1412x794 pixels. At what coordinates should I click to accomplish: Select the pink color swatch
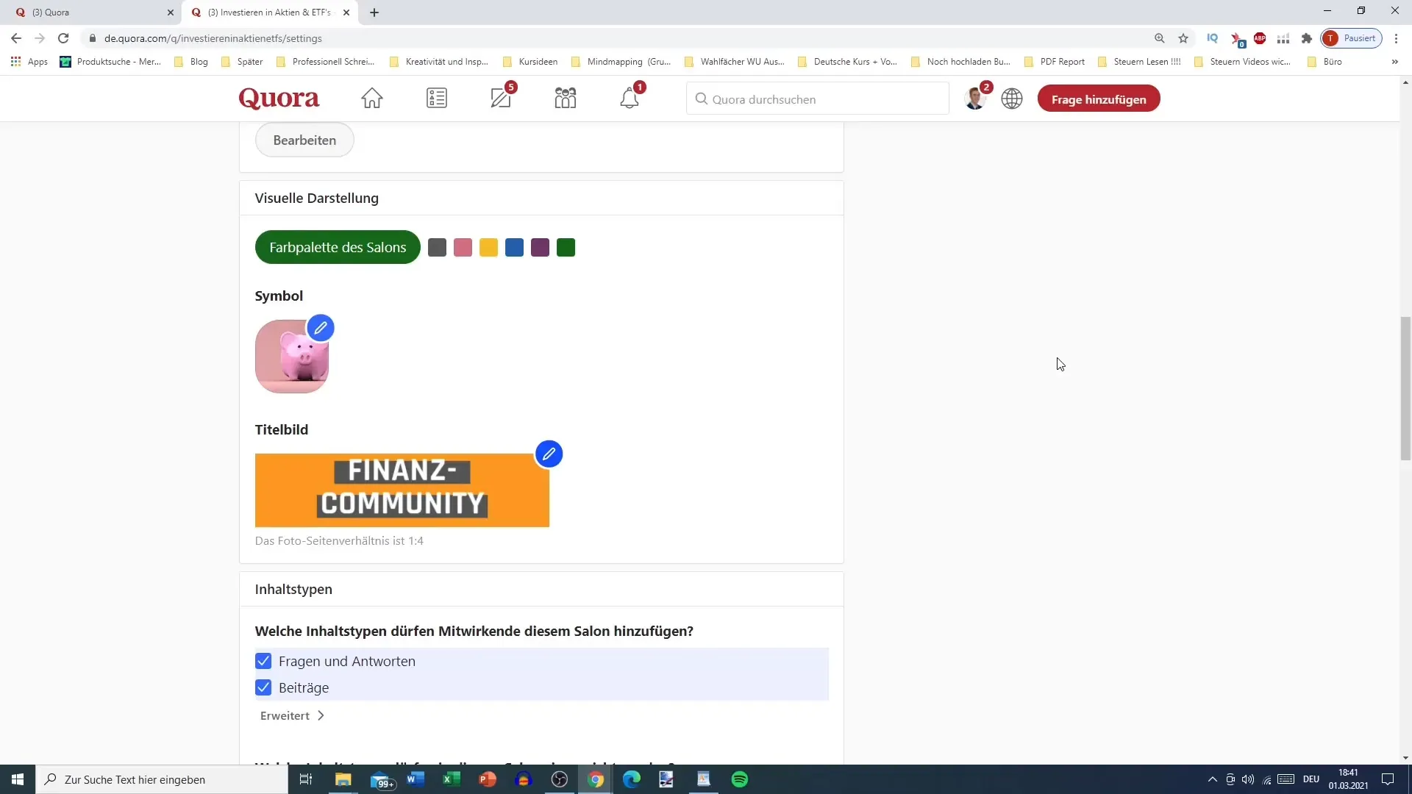[463, 248]
